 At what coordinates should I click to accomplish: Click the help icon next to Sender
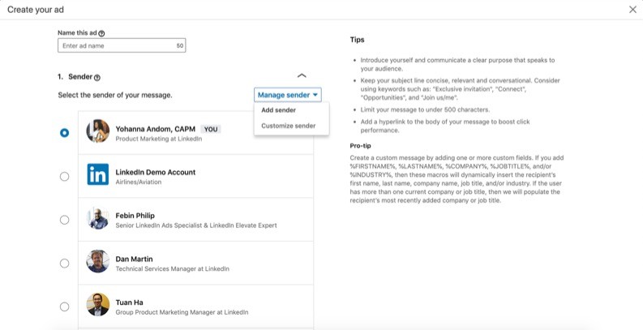click(97, 78)
